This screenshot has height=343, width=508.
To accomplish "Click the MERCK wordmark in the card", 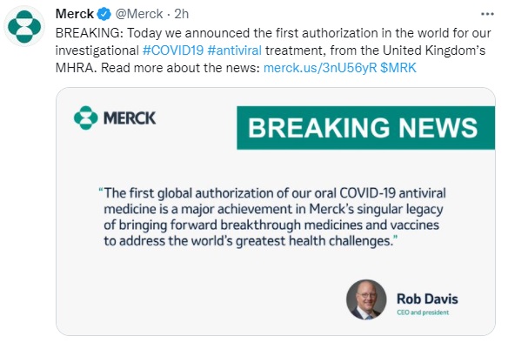I will (x=130, y=118).
